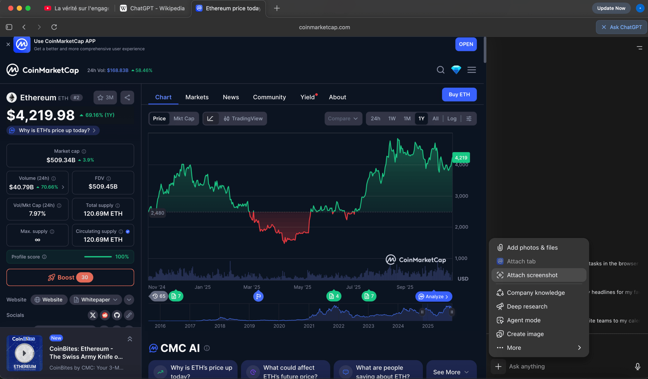Click Why is ETH's price up today link
The image size is (648, 379).
[54, 130]
